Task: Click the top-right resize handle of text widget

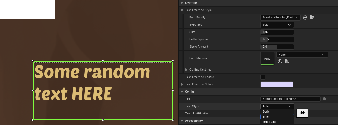Action: [173, 61]
